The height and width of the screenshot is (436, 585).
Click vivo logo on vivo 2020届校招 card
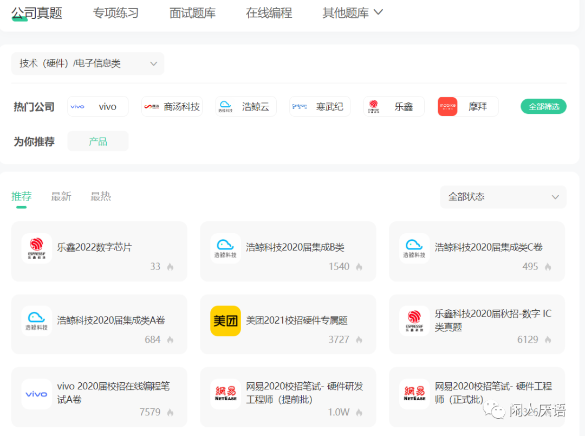[37, 394]
